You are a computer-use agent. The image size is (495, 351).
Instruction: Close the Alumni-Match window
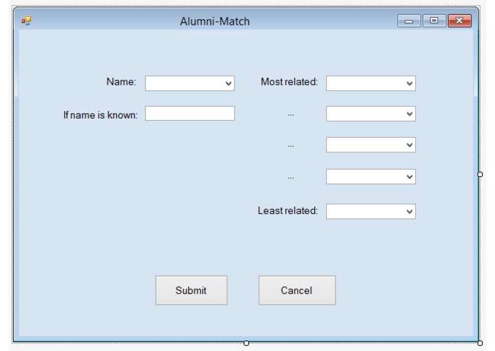coord(459,21)
